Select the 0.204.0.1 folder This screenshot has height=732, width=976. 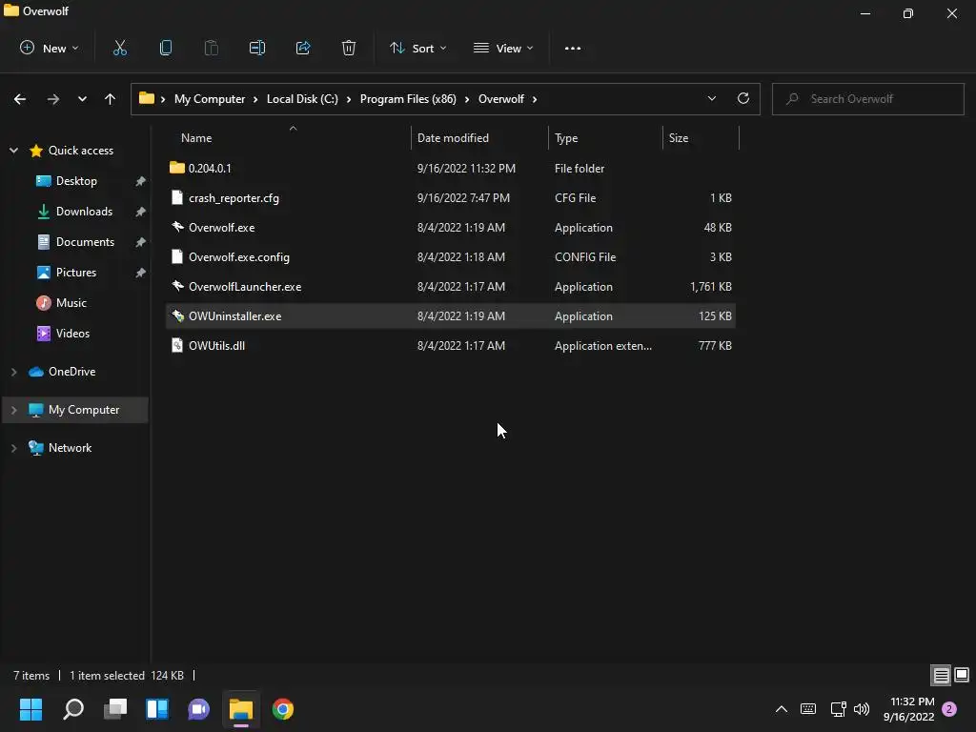point(451,168)
